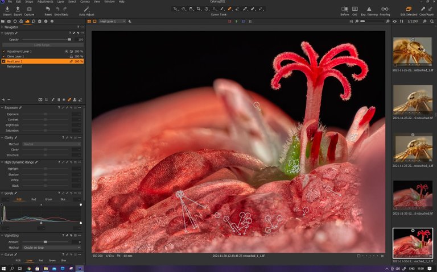The width and height of the screenshot is (437, 272).
Task: Click the Import icon in toolbar
Action: click(x=7, y=9)
